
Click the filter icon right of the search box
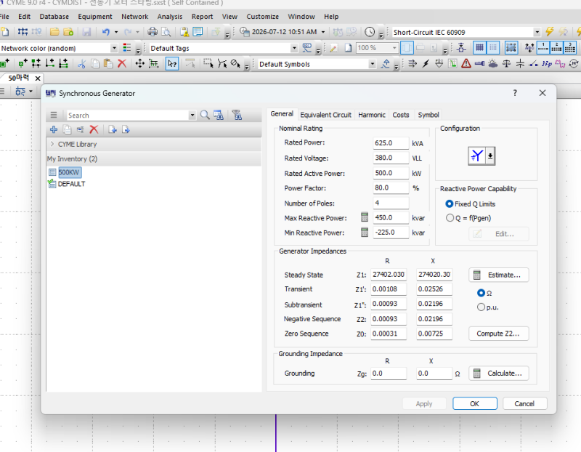click(x=237, y=115)
